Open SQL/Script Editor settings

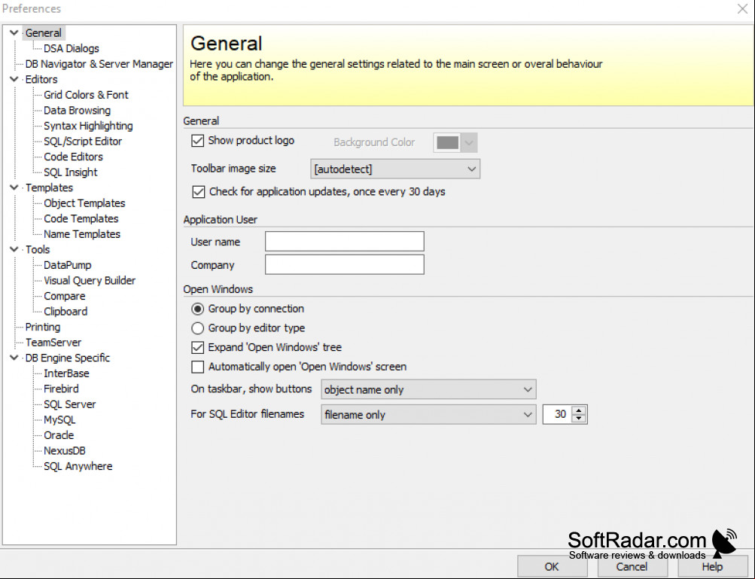tap(83, 141)
